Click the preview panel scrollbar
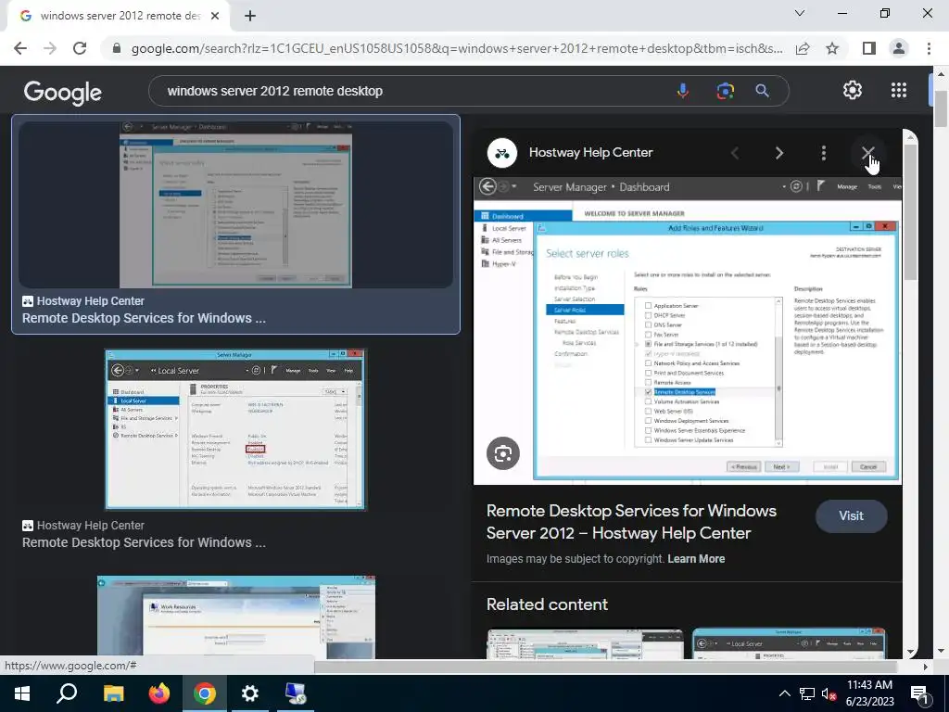Image resolution: width=949 pixels, height=712 pixels. point(910,212)
